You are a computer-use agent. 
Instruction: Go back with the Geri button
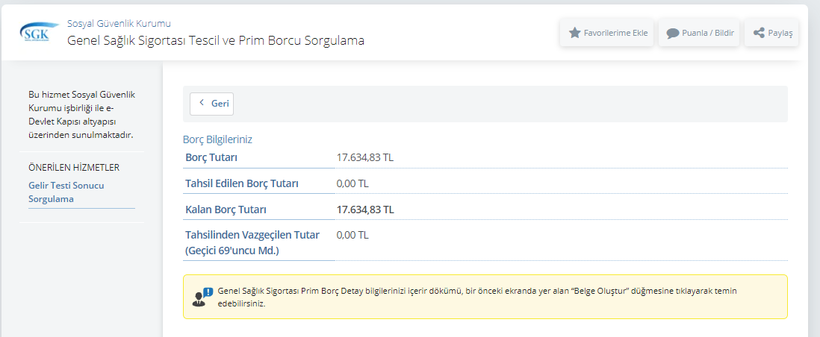click(212, 104)
